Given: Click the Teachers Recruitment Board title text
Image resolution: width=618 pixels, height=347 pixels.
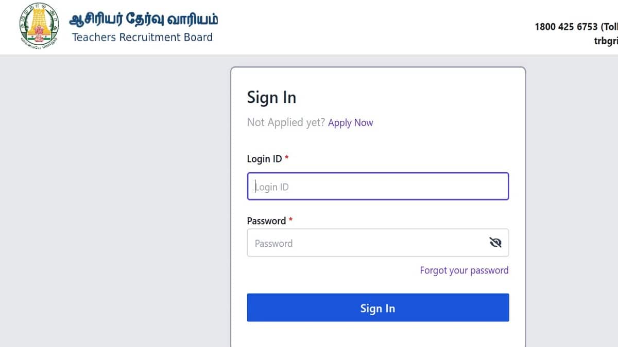Looking at the screenshot, I should coord(142,38).
